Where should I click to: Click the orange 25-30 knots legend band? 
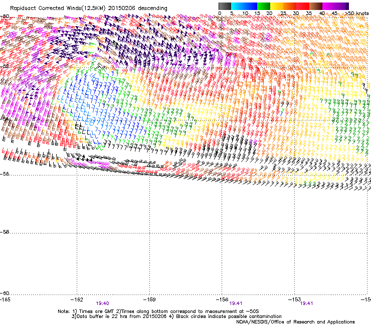(x=290, y=6)
